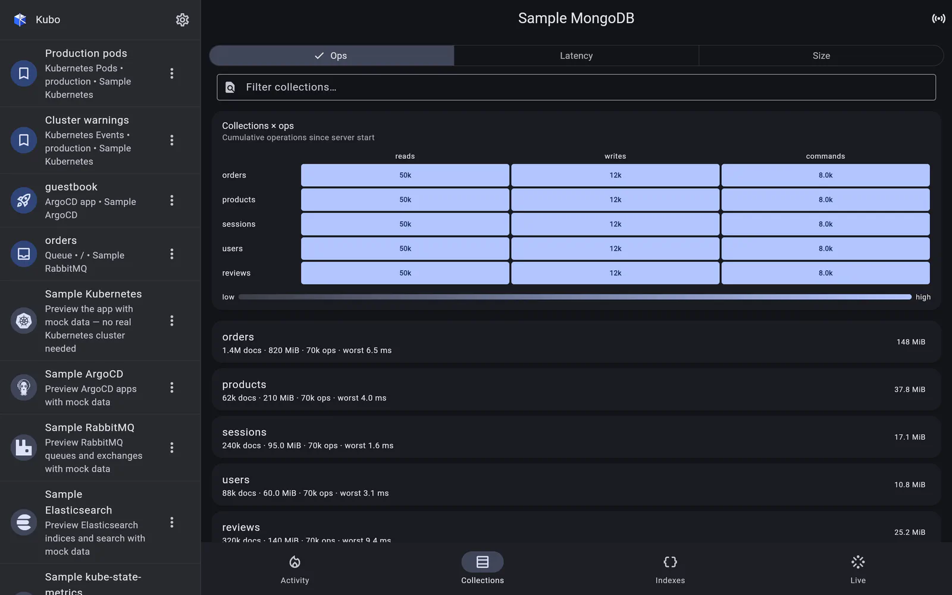The image size is (952, 595).
Task: Select the Cluster warnings sidebar entry
Action: [x=100, y=140]
